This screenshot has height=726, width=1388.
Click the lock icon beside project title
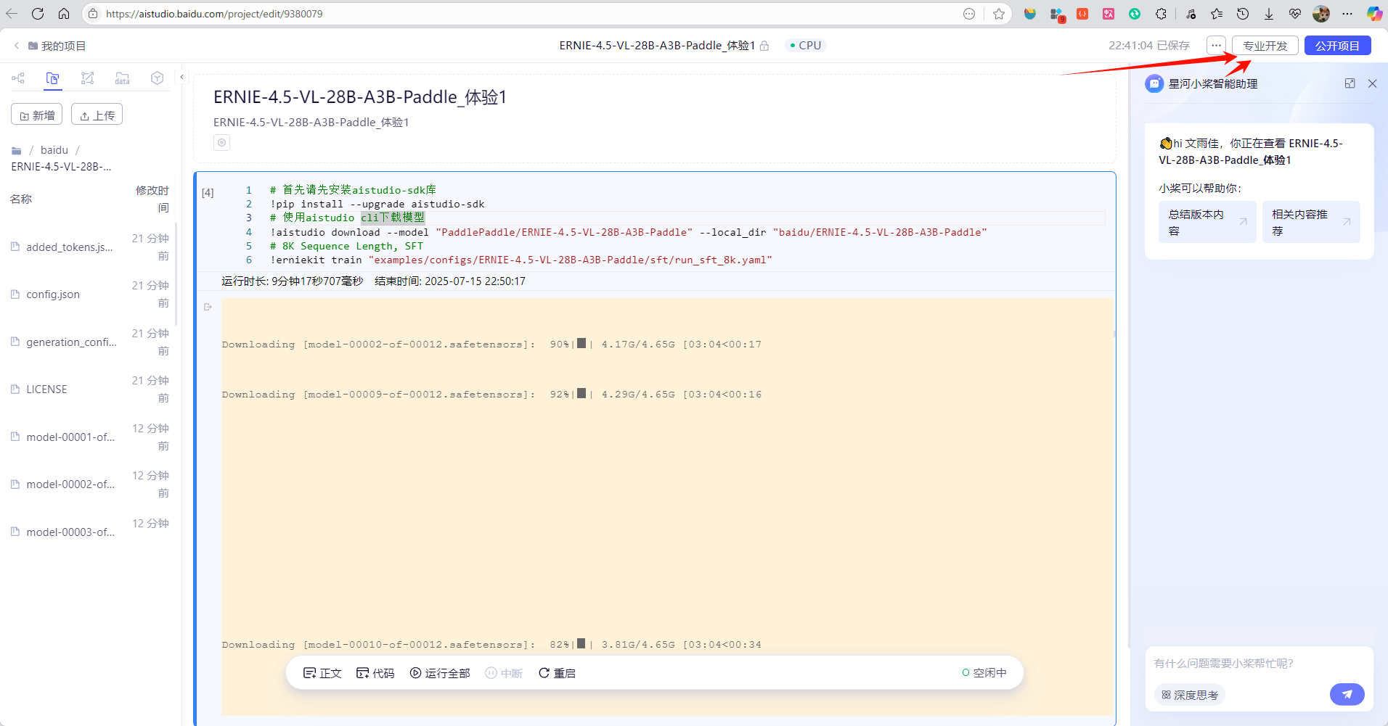point(764,46)
